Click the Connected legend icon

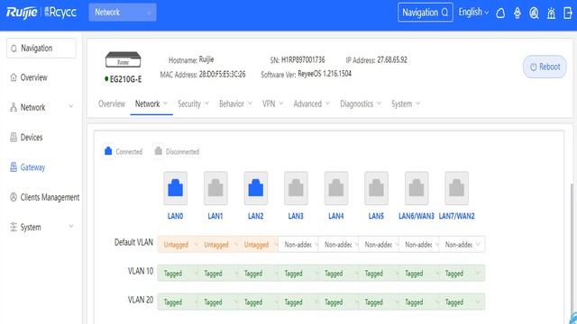108,151
